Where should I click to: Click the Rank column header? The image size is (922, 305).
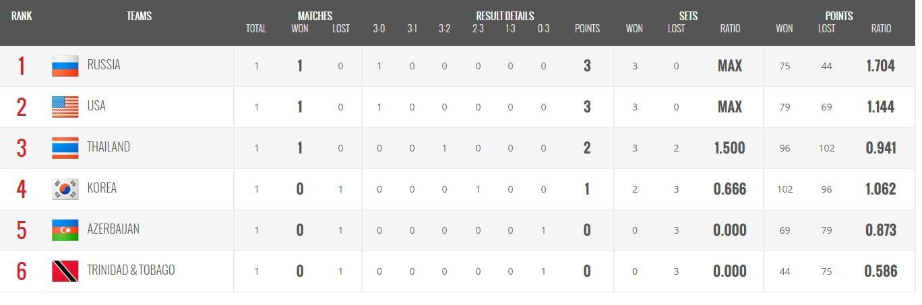pos(22,16)
